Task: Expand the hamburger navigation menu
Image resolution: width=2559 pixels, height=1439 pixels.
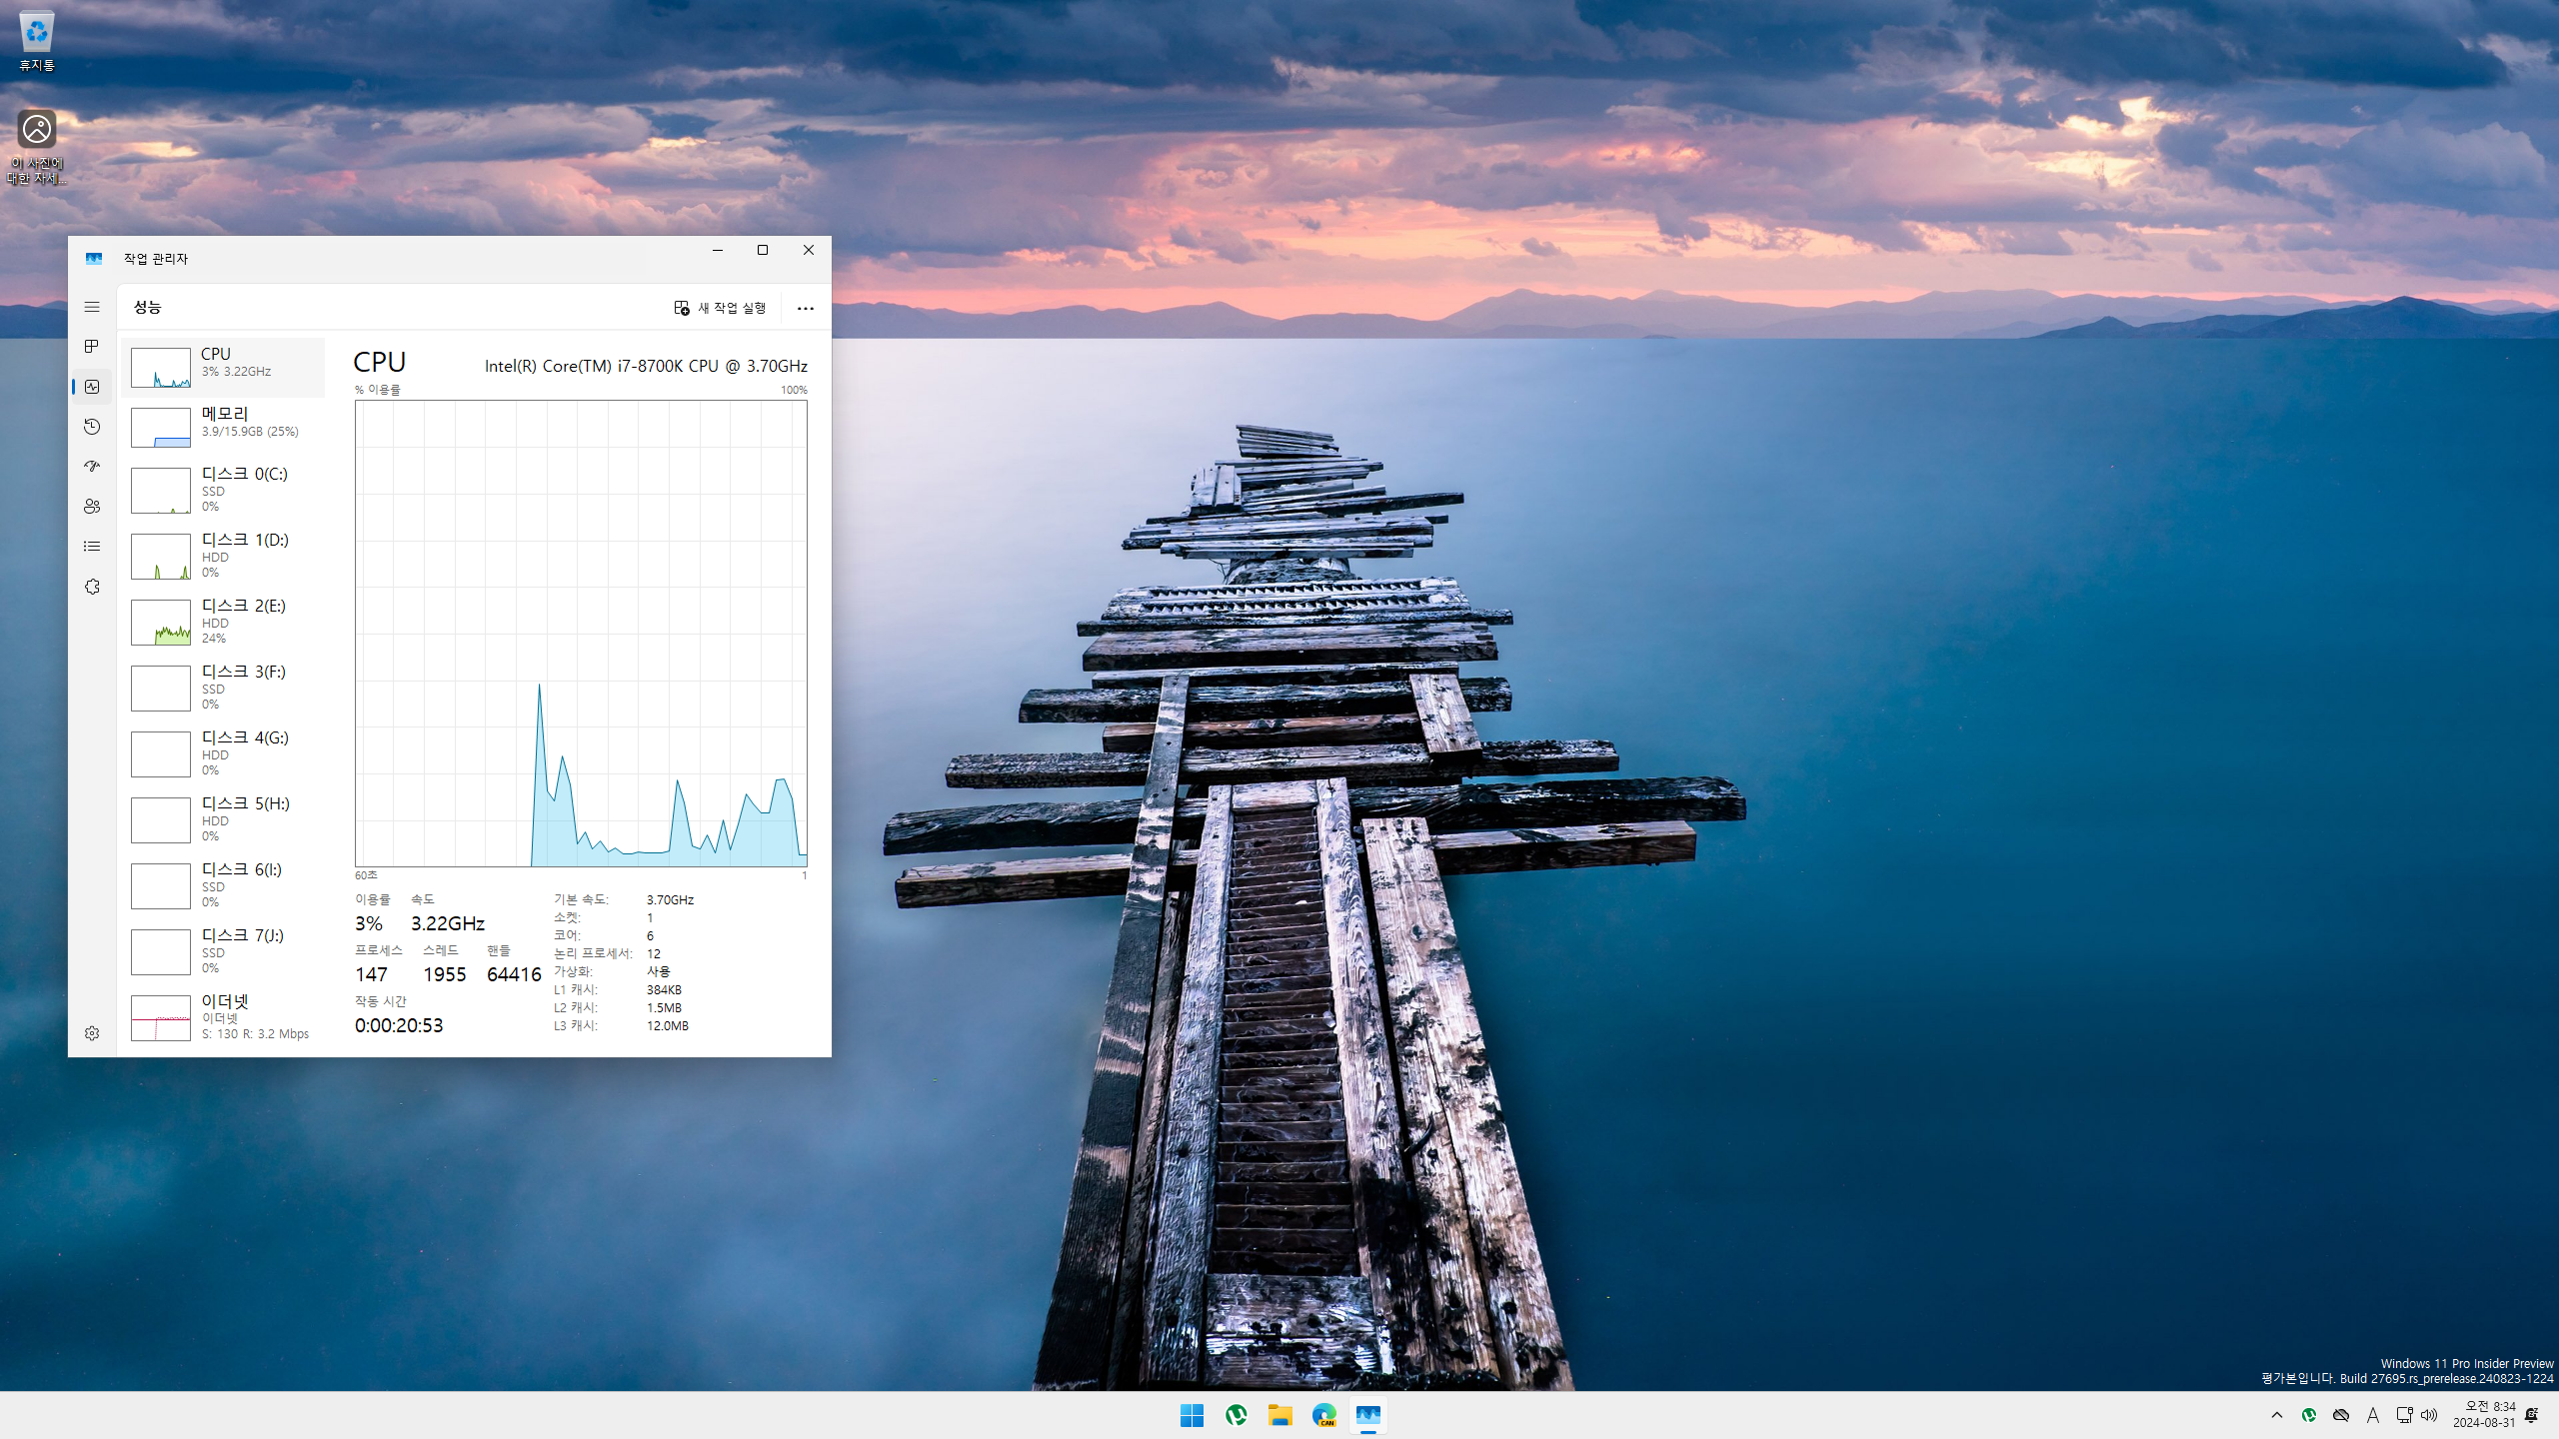Action: coord(92,307)
